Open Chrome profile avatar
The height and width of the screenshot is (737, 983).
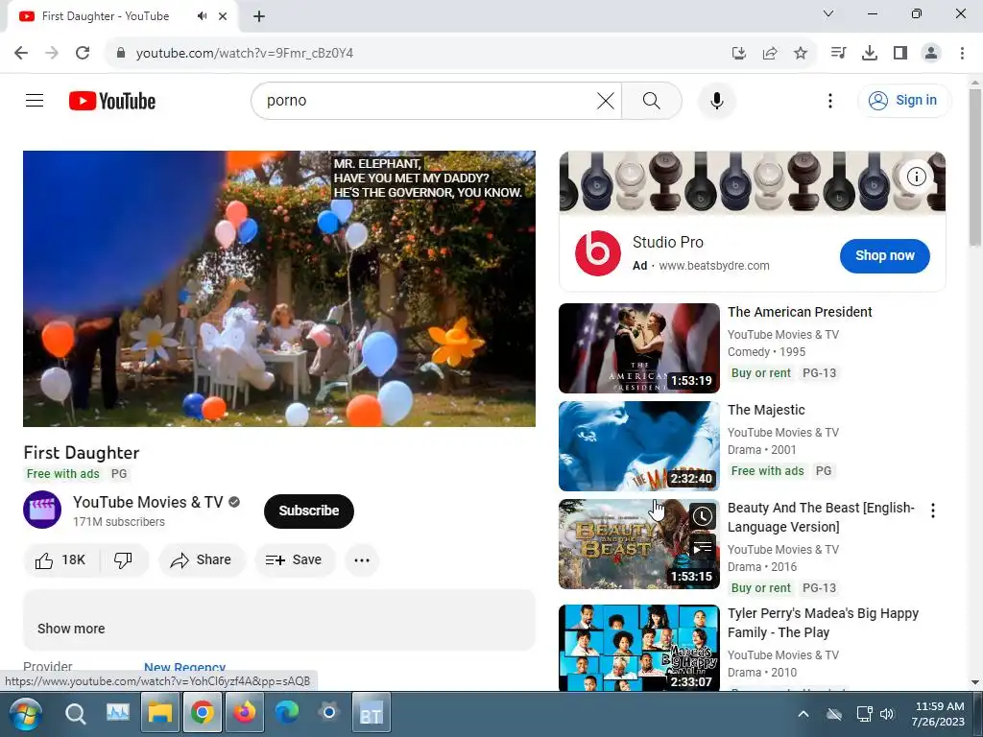coord(931,53)
